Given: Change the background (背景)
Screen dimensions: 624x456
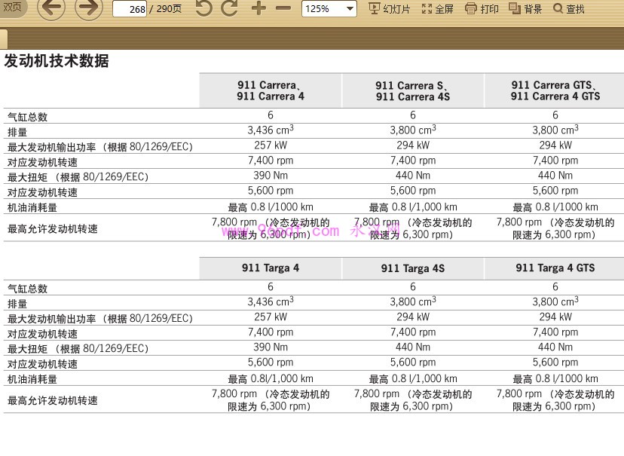Looking at the screenshot, I should pos(525,9).
